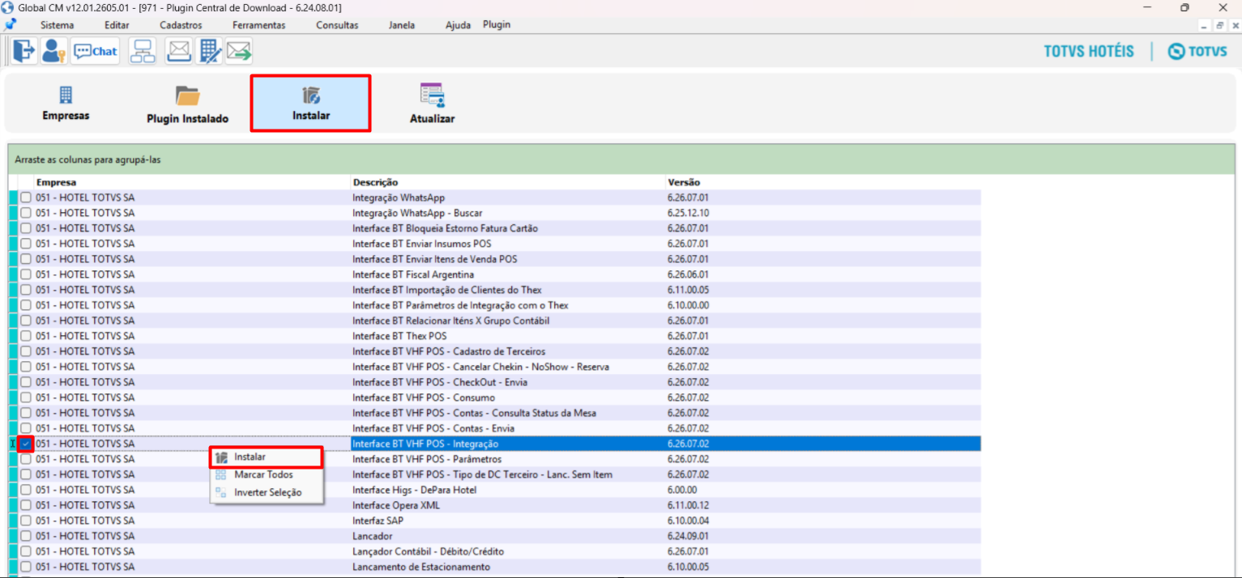This screenshot has height=578, width=1242.
Task: Choose Instalar in the context menu
Action: (267, 457)
